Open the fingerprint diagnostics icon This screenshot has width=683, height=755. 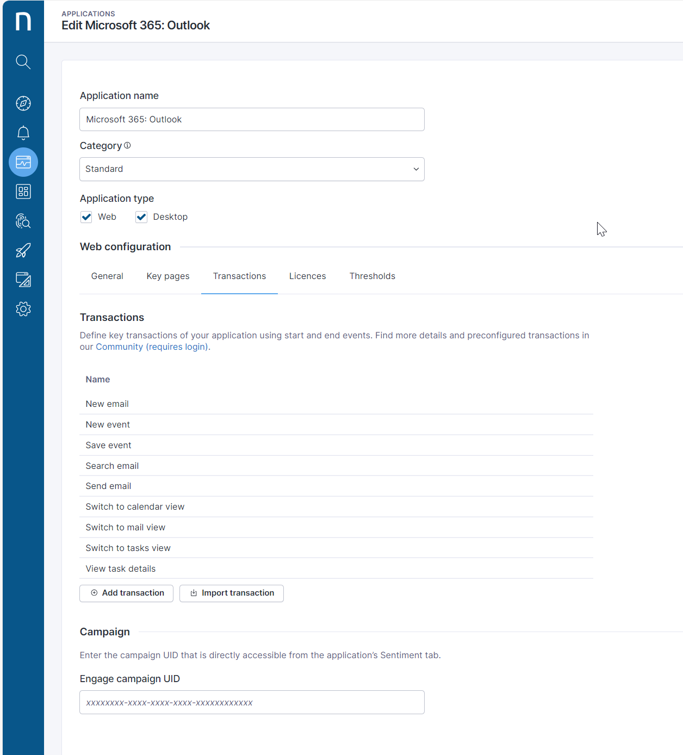click(x=23, y=221)
